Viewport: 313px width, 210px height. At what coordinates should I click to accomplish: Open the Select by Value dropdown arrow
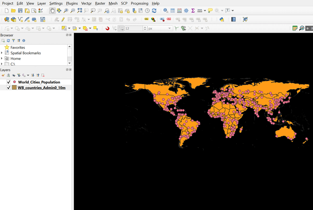[x=80, y=28]
